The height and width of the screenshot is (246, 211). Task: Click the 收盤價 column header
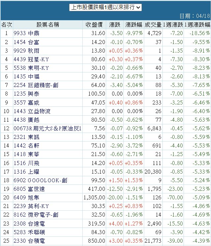tap(94, 24)
